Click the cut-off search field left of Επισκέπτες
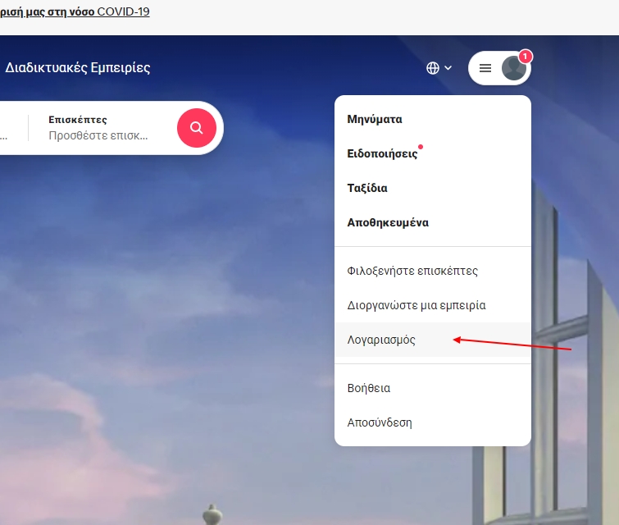 point(10,128)
